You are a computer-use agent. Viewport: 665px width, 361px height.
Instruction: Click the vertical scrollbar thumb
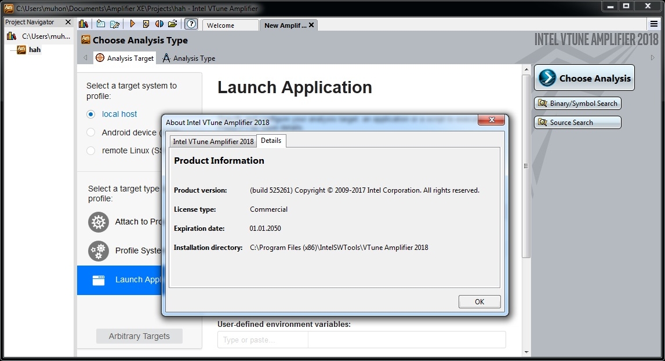526,166
